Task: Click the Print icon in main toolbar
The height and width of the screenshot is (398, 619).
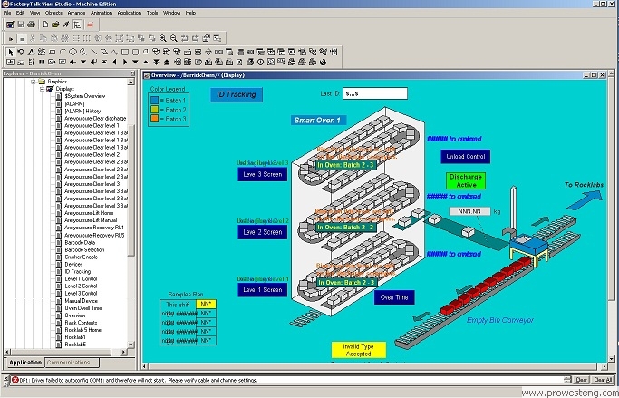Action: pos(31,24)
